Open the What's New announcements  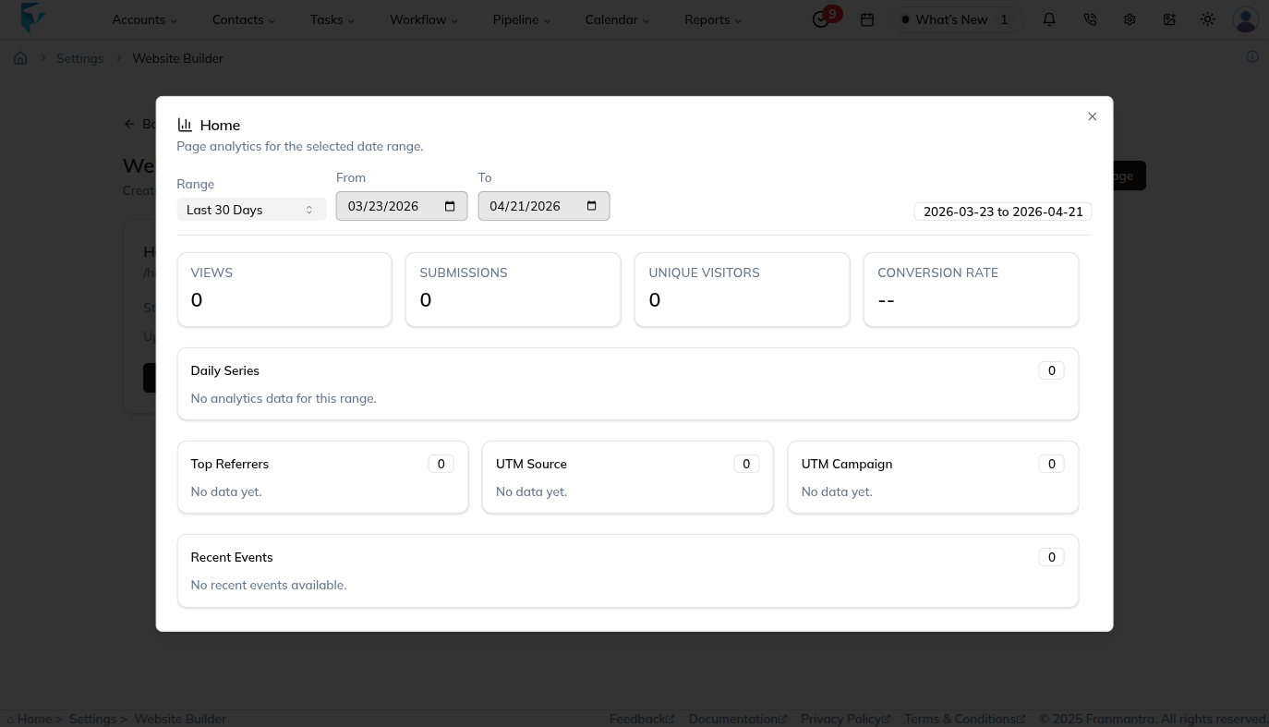[957, 19]
